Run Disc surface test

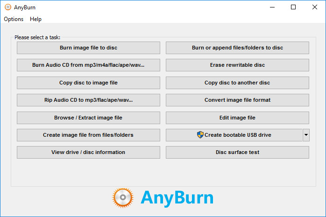click(x=237, y=152)
